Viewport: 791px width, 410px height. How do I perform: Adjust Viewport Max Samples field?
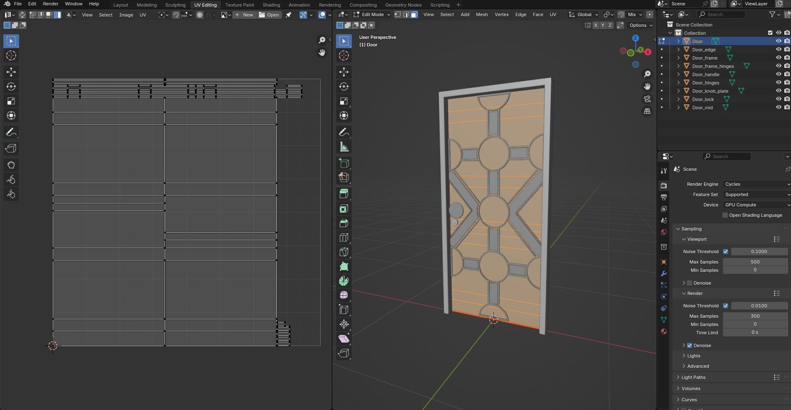(x=755, y=262)
